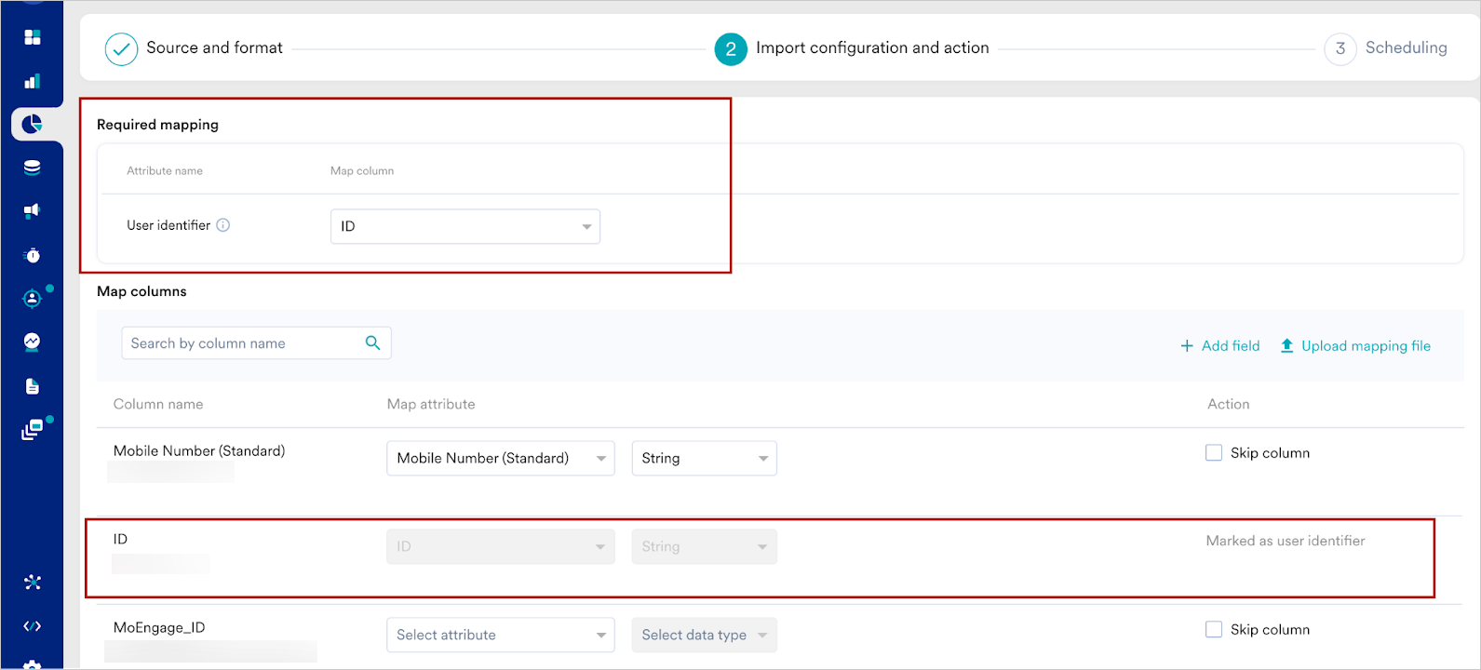Select the pie chart segment icon
The image size is (1481, 670).
click(x=33, y=124)
